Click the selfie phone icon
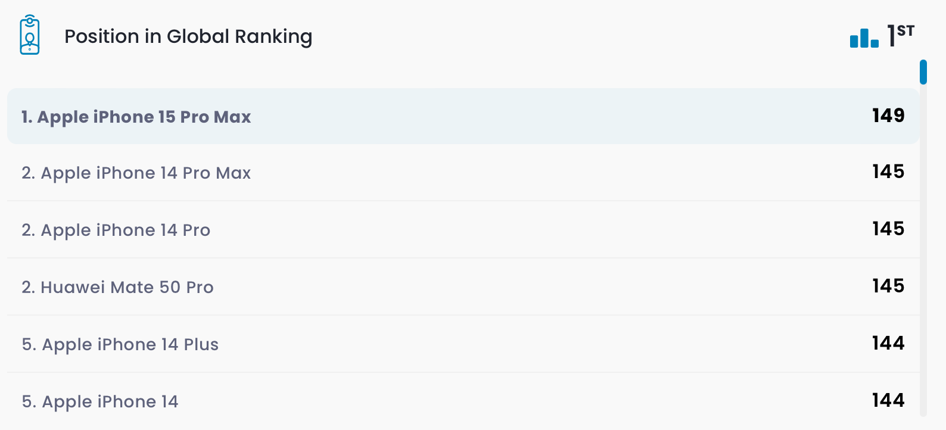 tap(30, 36)
